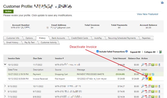Click the Total Amount column header

coord(119,58)
